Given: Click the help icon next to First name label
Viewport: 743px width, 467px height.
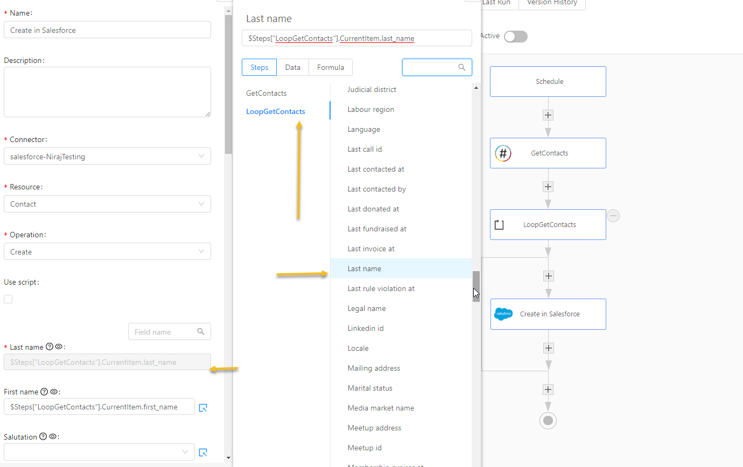Looking at the screenshot, I should pos(44,392).
